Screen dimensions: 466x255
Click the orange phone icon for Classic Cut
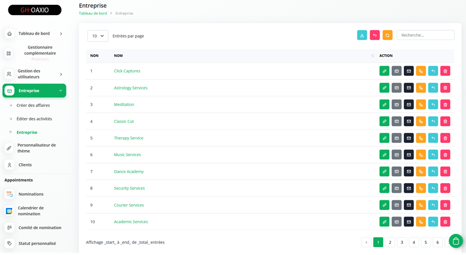pyautogui.click(x=421, y=121)
